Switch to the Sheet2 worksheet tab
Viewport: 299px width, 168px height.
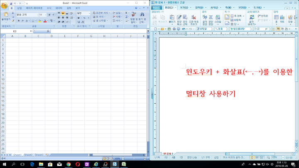(x=28, y=155)
